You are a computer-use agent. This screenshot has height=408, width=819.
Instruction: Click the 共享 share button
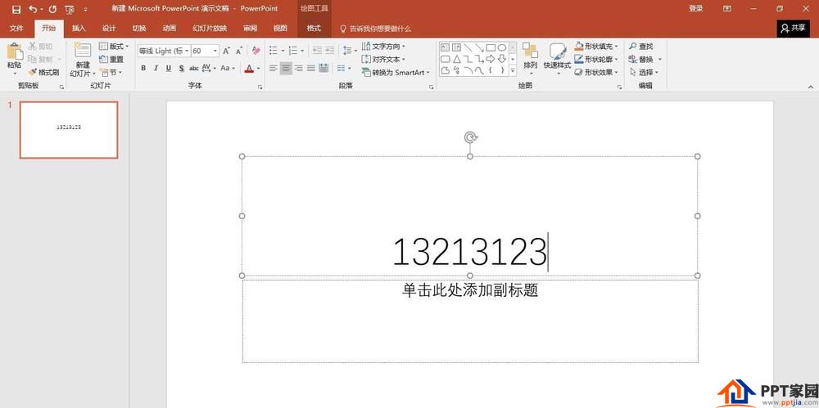pos(793,28)
